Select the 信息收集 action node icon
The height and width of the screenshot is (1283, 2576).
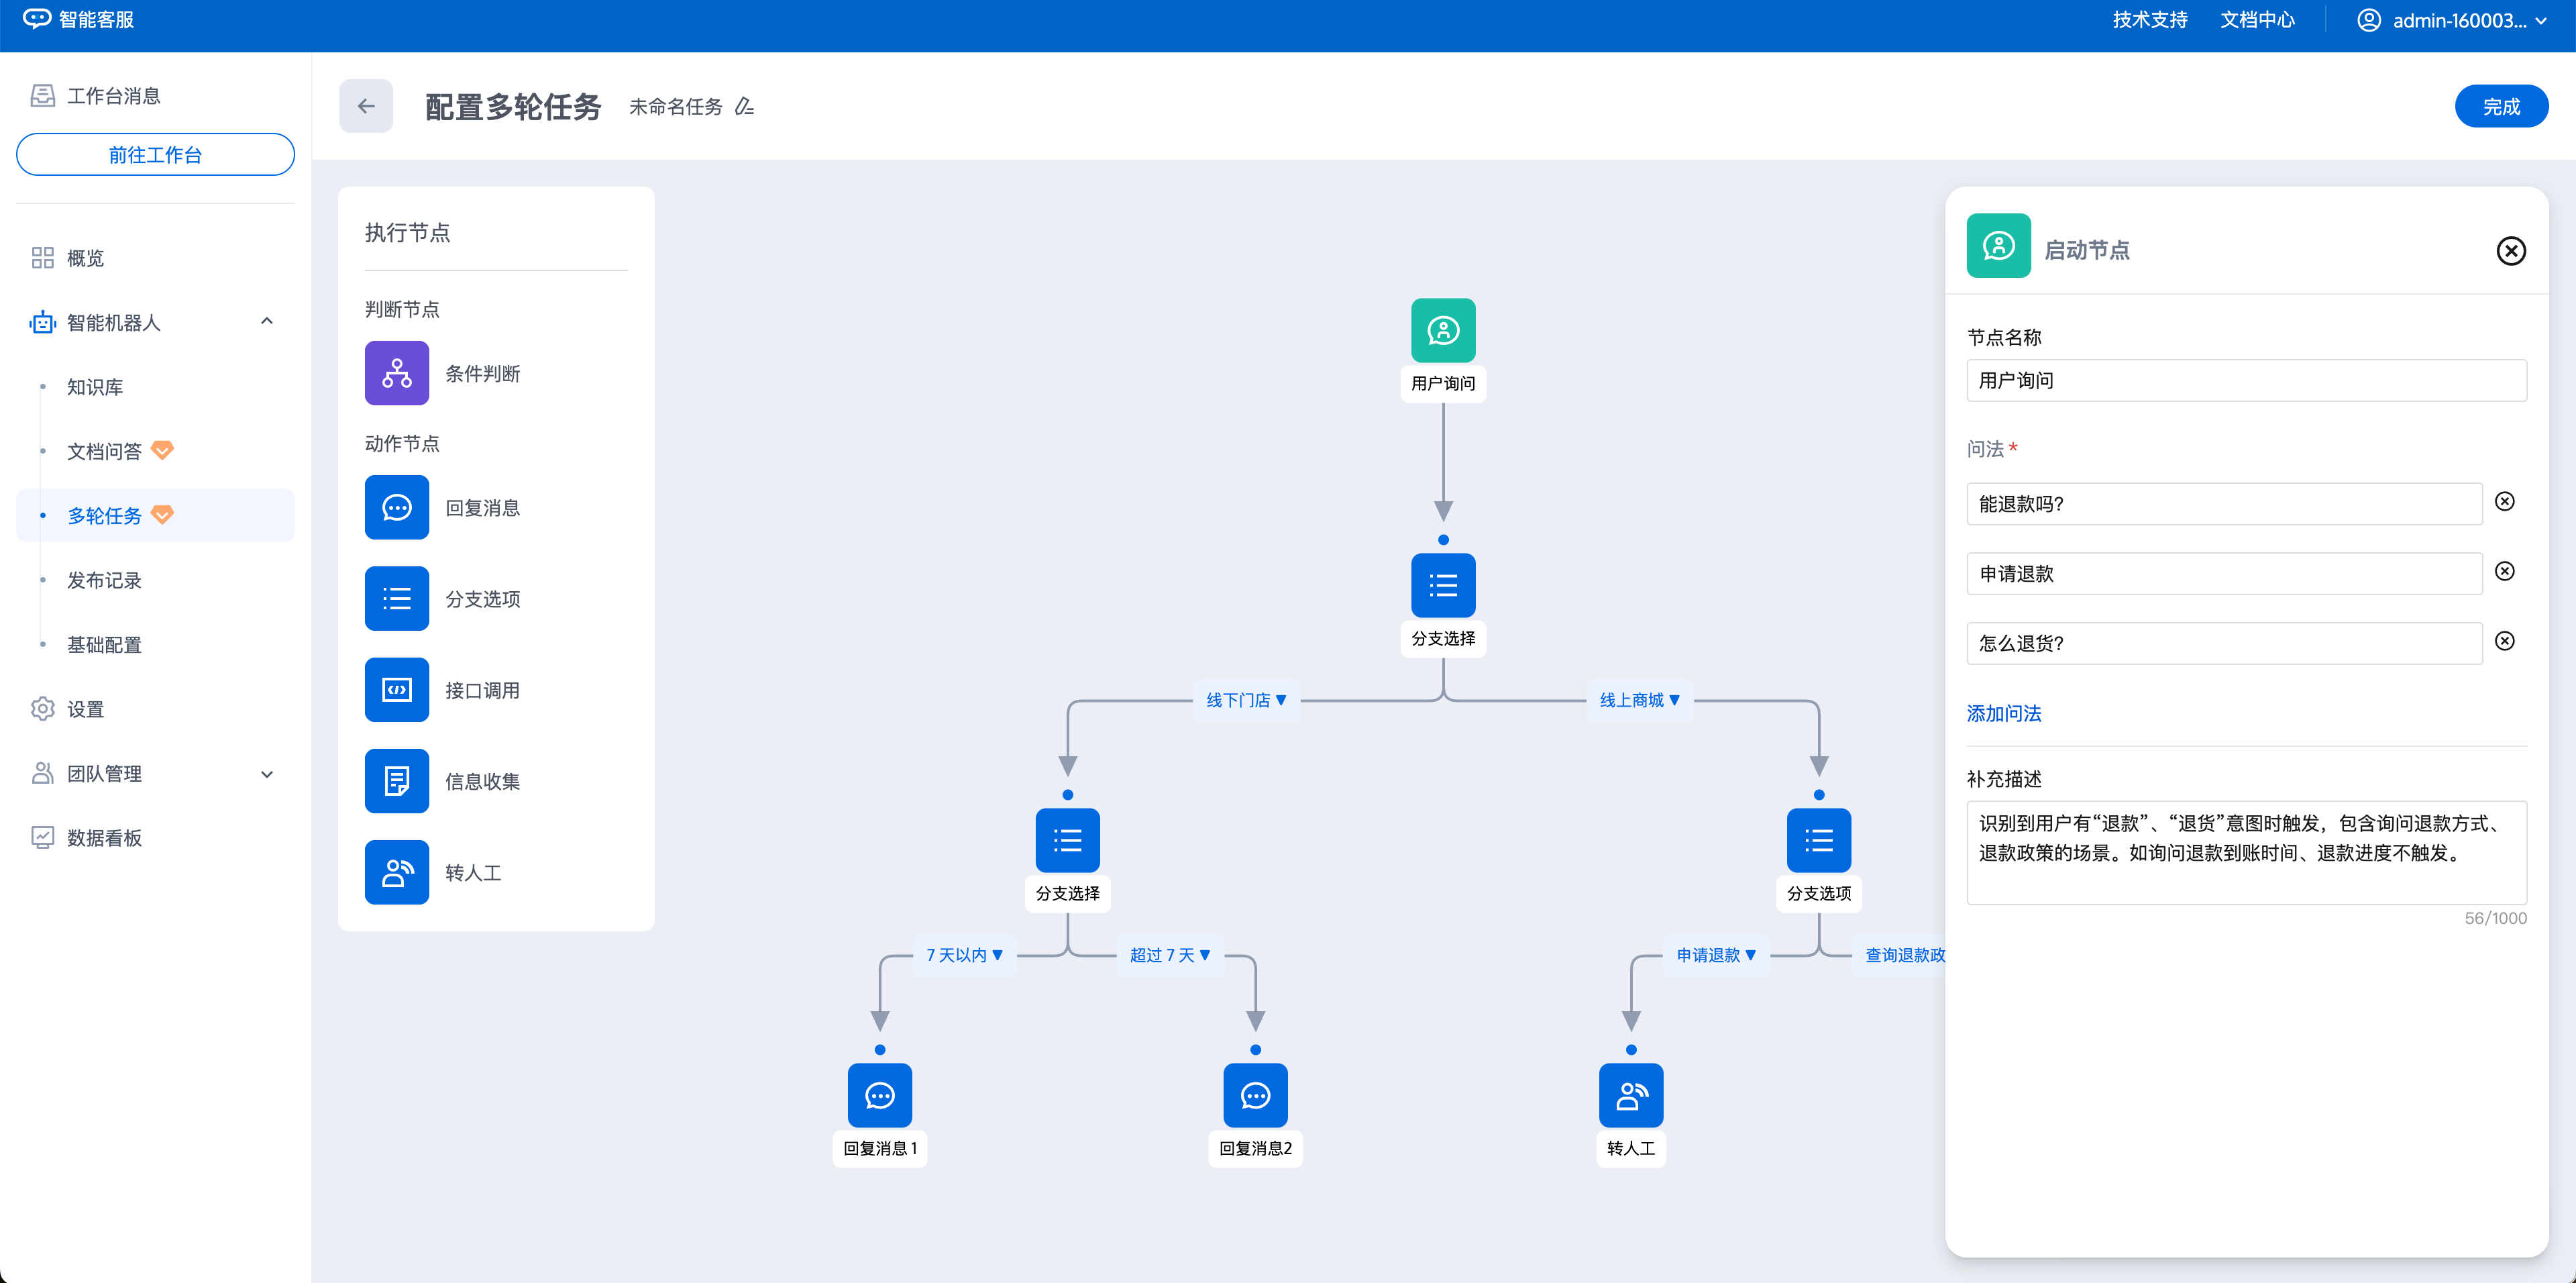(x=396, y=781)
